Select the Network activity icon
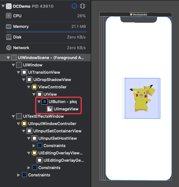179x187 pixels. click(x=9, y=48)
